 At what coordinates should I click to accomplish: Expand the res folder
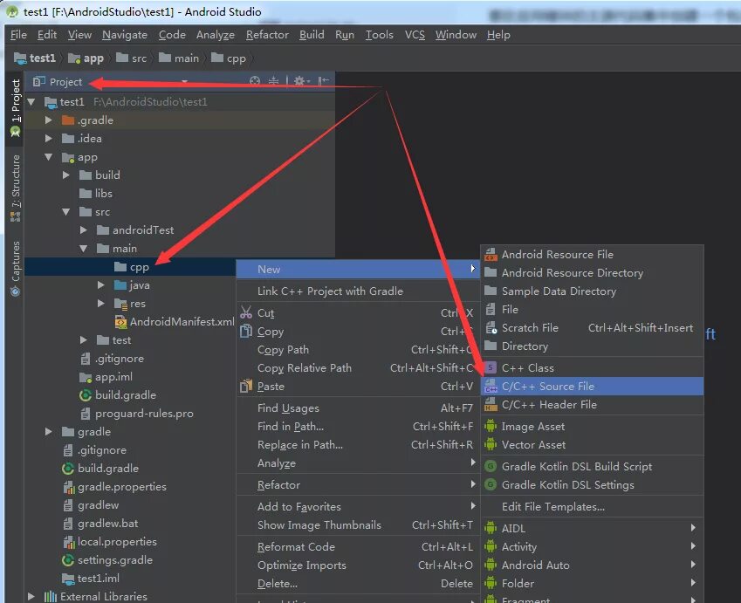point(101,304)
